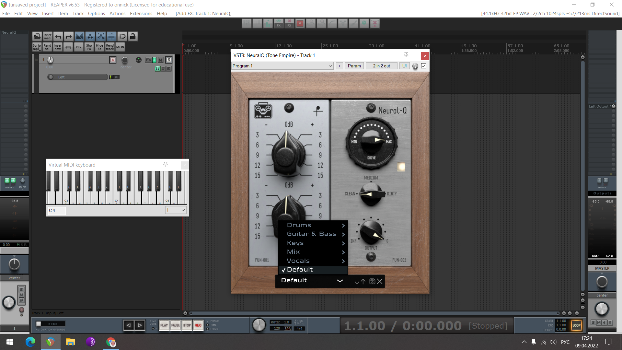Image resolution: width=622 pixels, height=350 pixels.
Task: Save preset with disk icon in NeuralQ
Action: pyautogui.click(x=372, y=281)
